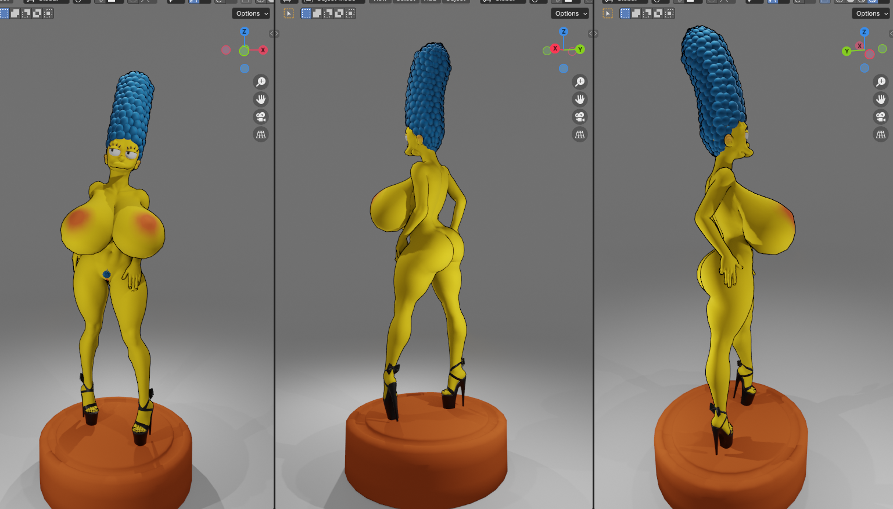Select the pan hand icon in the middle viewport
Viewport: 893px width, 509px height.
pyautogui.click(x=580, y=99)
